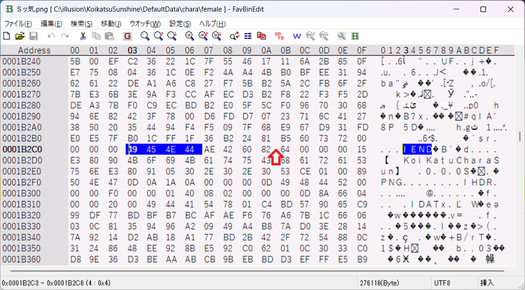Click the UTF8 encoding field in status bar
Viewport: 525px width, 290px height.
point(442,282)
